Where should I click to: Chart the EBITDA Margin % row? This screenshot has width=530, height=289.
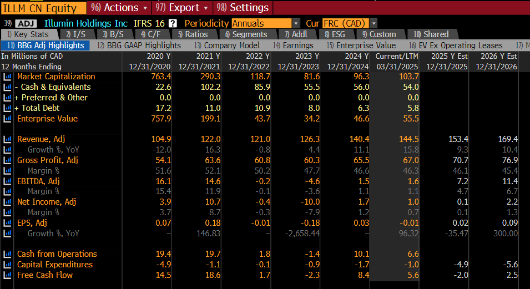(x=7, y=192)
